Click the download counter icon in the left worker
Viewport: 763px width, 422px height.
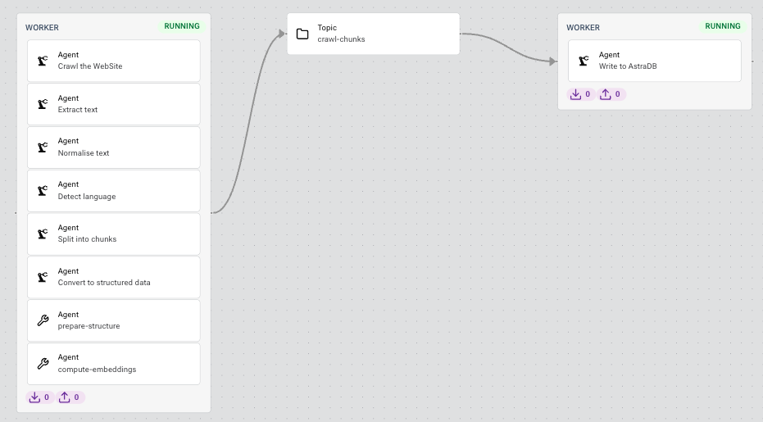tap(34, 397)
